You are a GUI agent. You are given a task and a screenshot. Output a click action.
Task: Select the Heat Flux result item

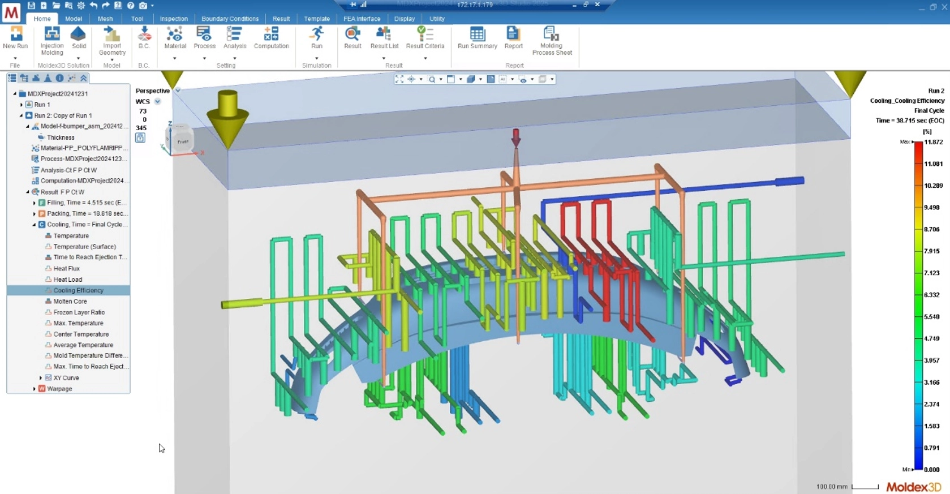tap(66, 268)
